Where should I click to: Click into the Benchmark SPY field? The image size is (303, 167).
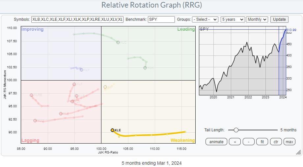161,19
